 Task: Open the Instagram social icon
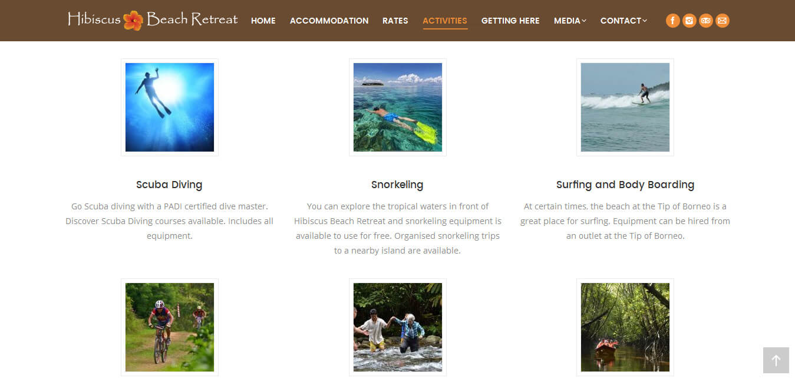[689, 21]
